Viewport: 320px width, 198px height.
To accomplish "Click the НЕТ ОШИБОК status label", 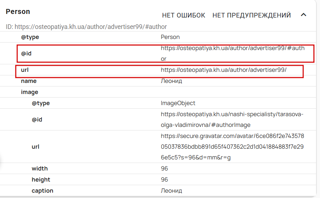I will (x=184, y=15).
